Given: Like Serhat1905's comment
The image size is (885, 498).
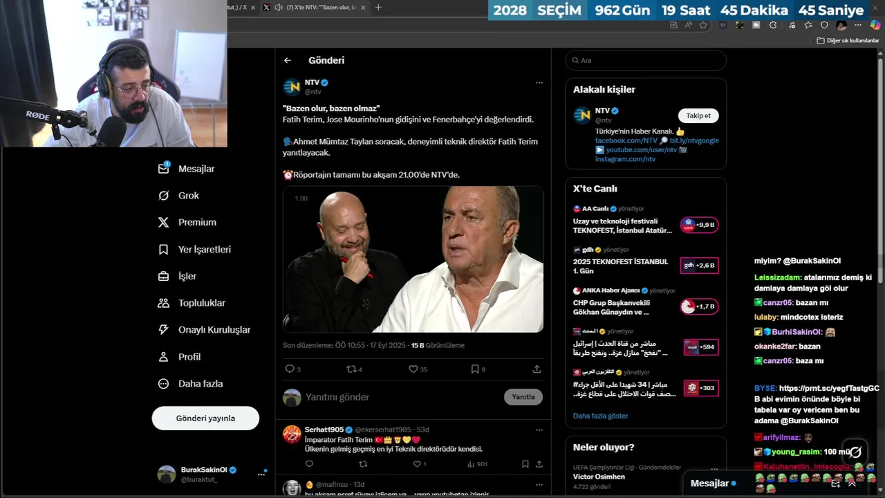Looking at the screenshot, I should [416, 464].
